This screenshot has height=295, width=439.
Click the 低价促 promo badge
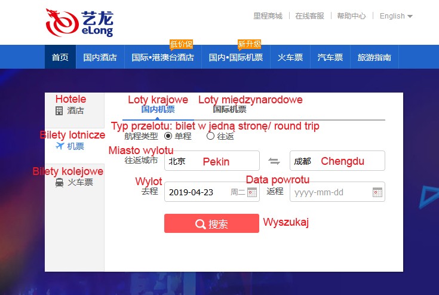click(182, 44)
